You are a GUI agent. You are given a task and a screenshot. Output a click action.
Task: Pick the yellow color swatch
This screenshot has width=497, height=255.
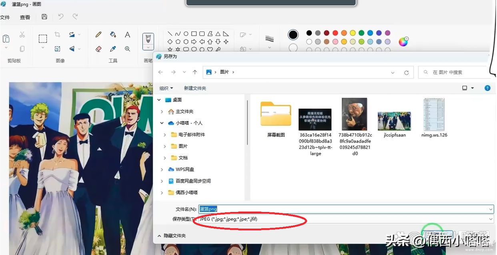(353, 33)
